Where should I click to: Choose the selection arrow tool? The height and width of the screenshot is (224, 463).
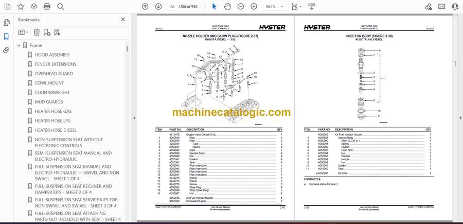(215, 7)
